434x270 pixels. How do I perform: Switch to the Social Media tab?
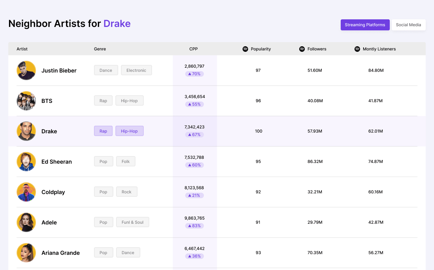click(408, 25)
